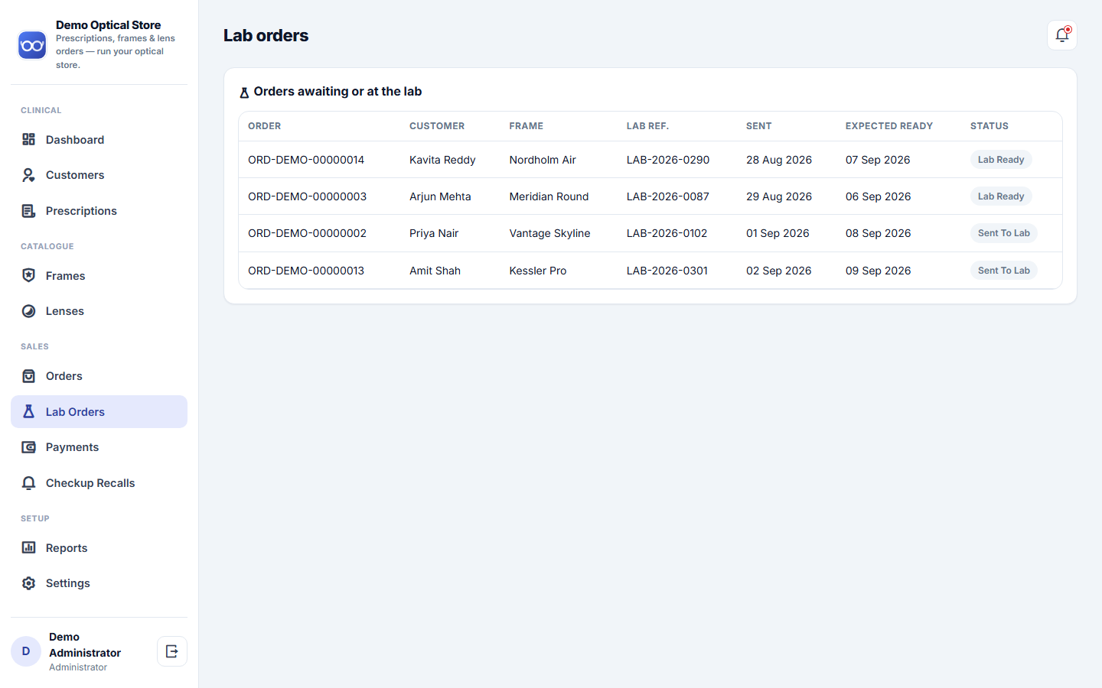Click Sent To Lab badge for Priya Nair
The height and width of the screenshot is (688, 1102).
pos(1003,233)
